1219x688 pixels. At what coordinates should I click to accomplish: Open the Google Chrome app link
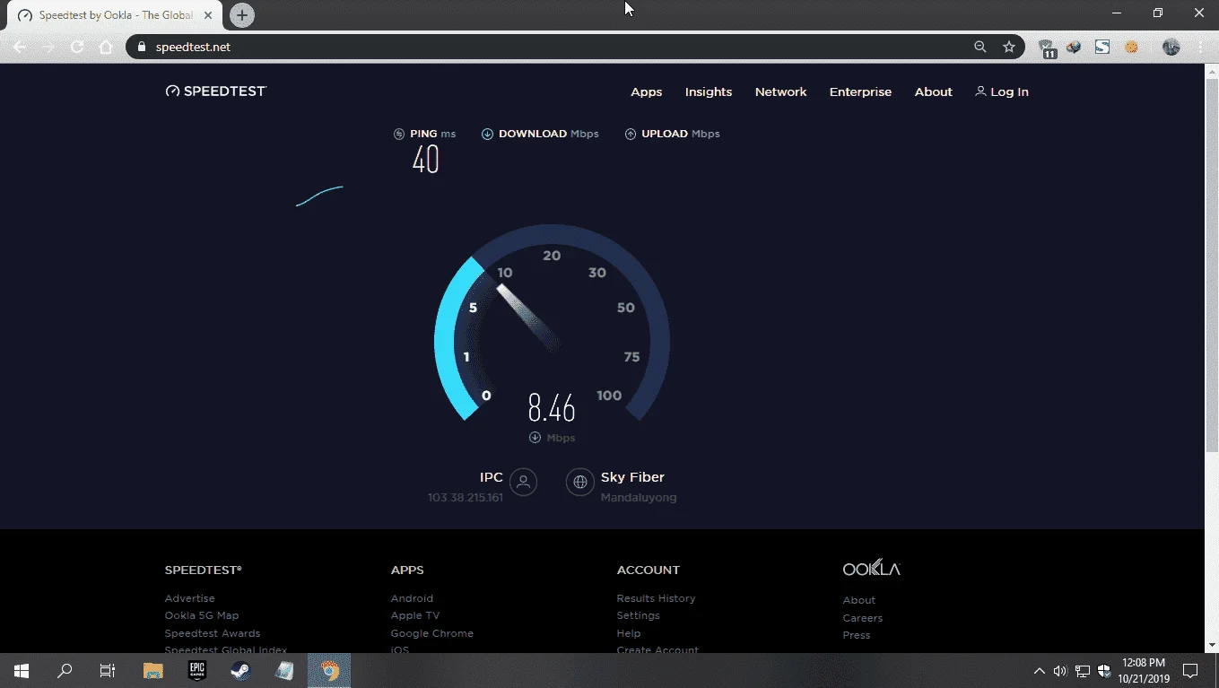coord(431,633)
